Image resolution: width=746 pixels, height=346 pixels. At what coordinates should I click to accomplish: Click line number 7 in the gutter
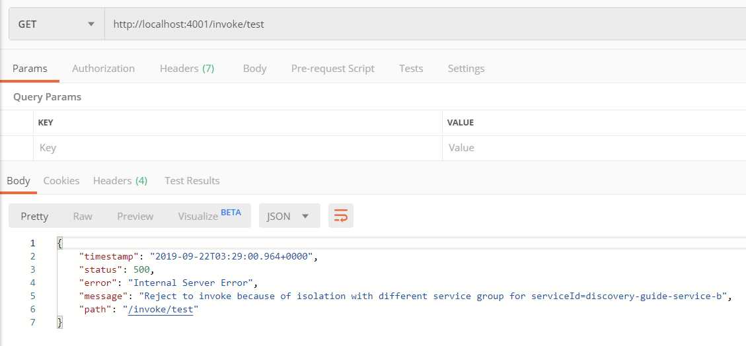[33, 323]
